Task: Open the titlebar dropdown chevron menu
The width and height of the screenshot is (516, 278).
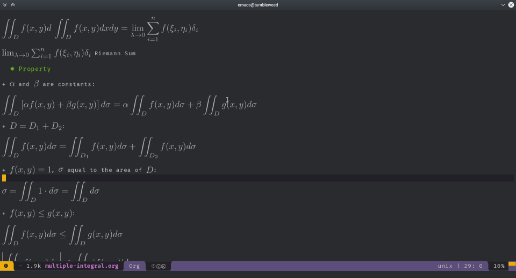Action: tap(503, 5)
